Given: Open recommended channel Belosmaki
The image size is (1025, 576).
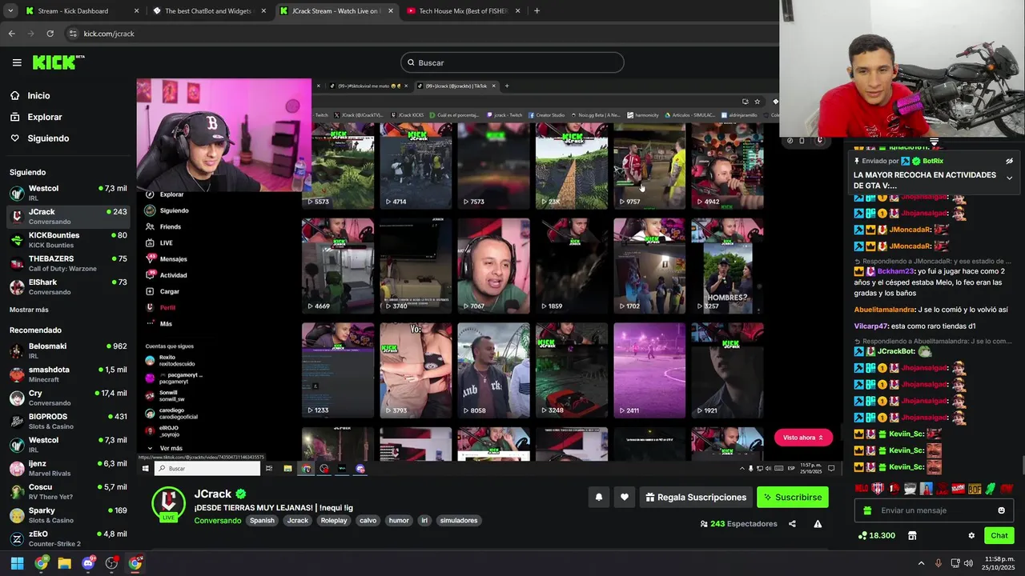Looking at the screenshot, I should 68,350.
